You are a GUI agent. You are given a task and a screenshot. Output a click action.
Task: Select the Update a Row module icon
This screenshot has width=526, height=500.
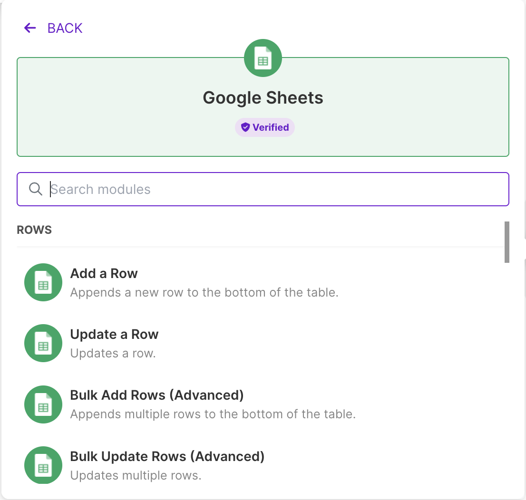(x=43, y=343)
